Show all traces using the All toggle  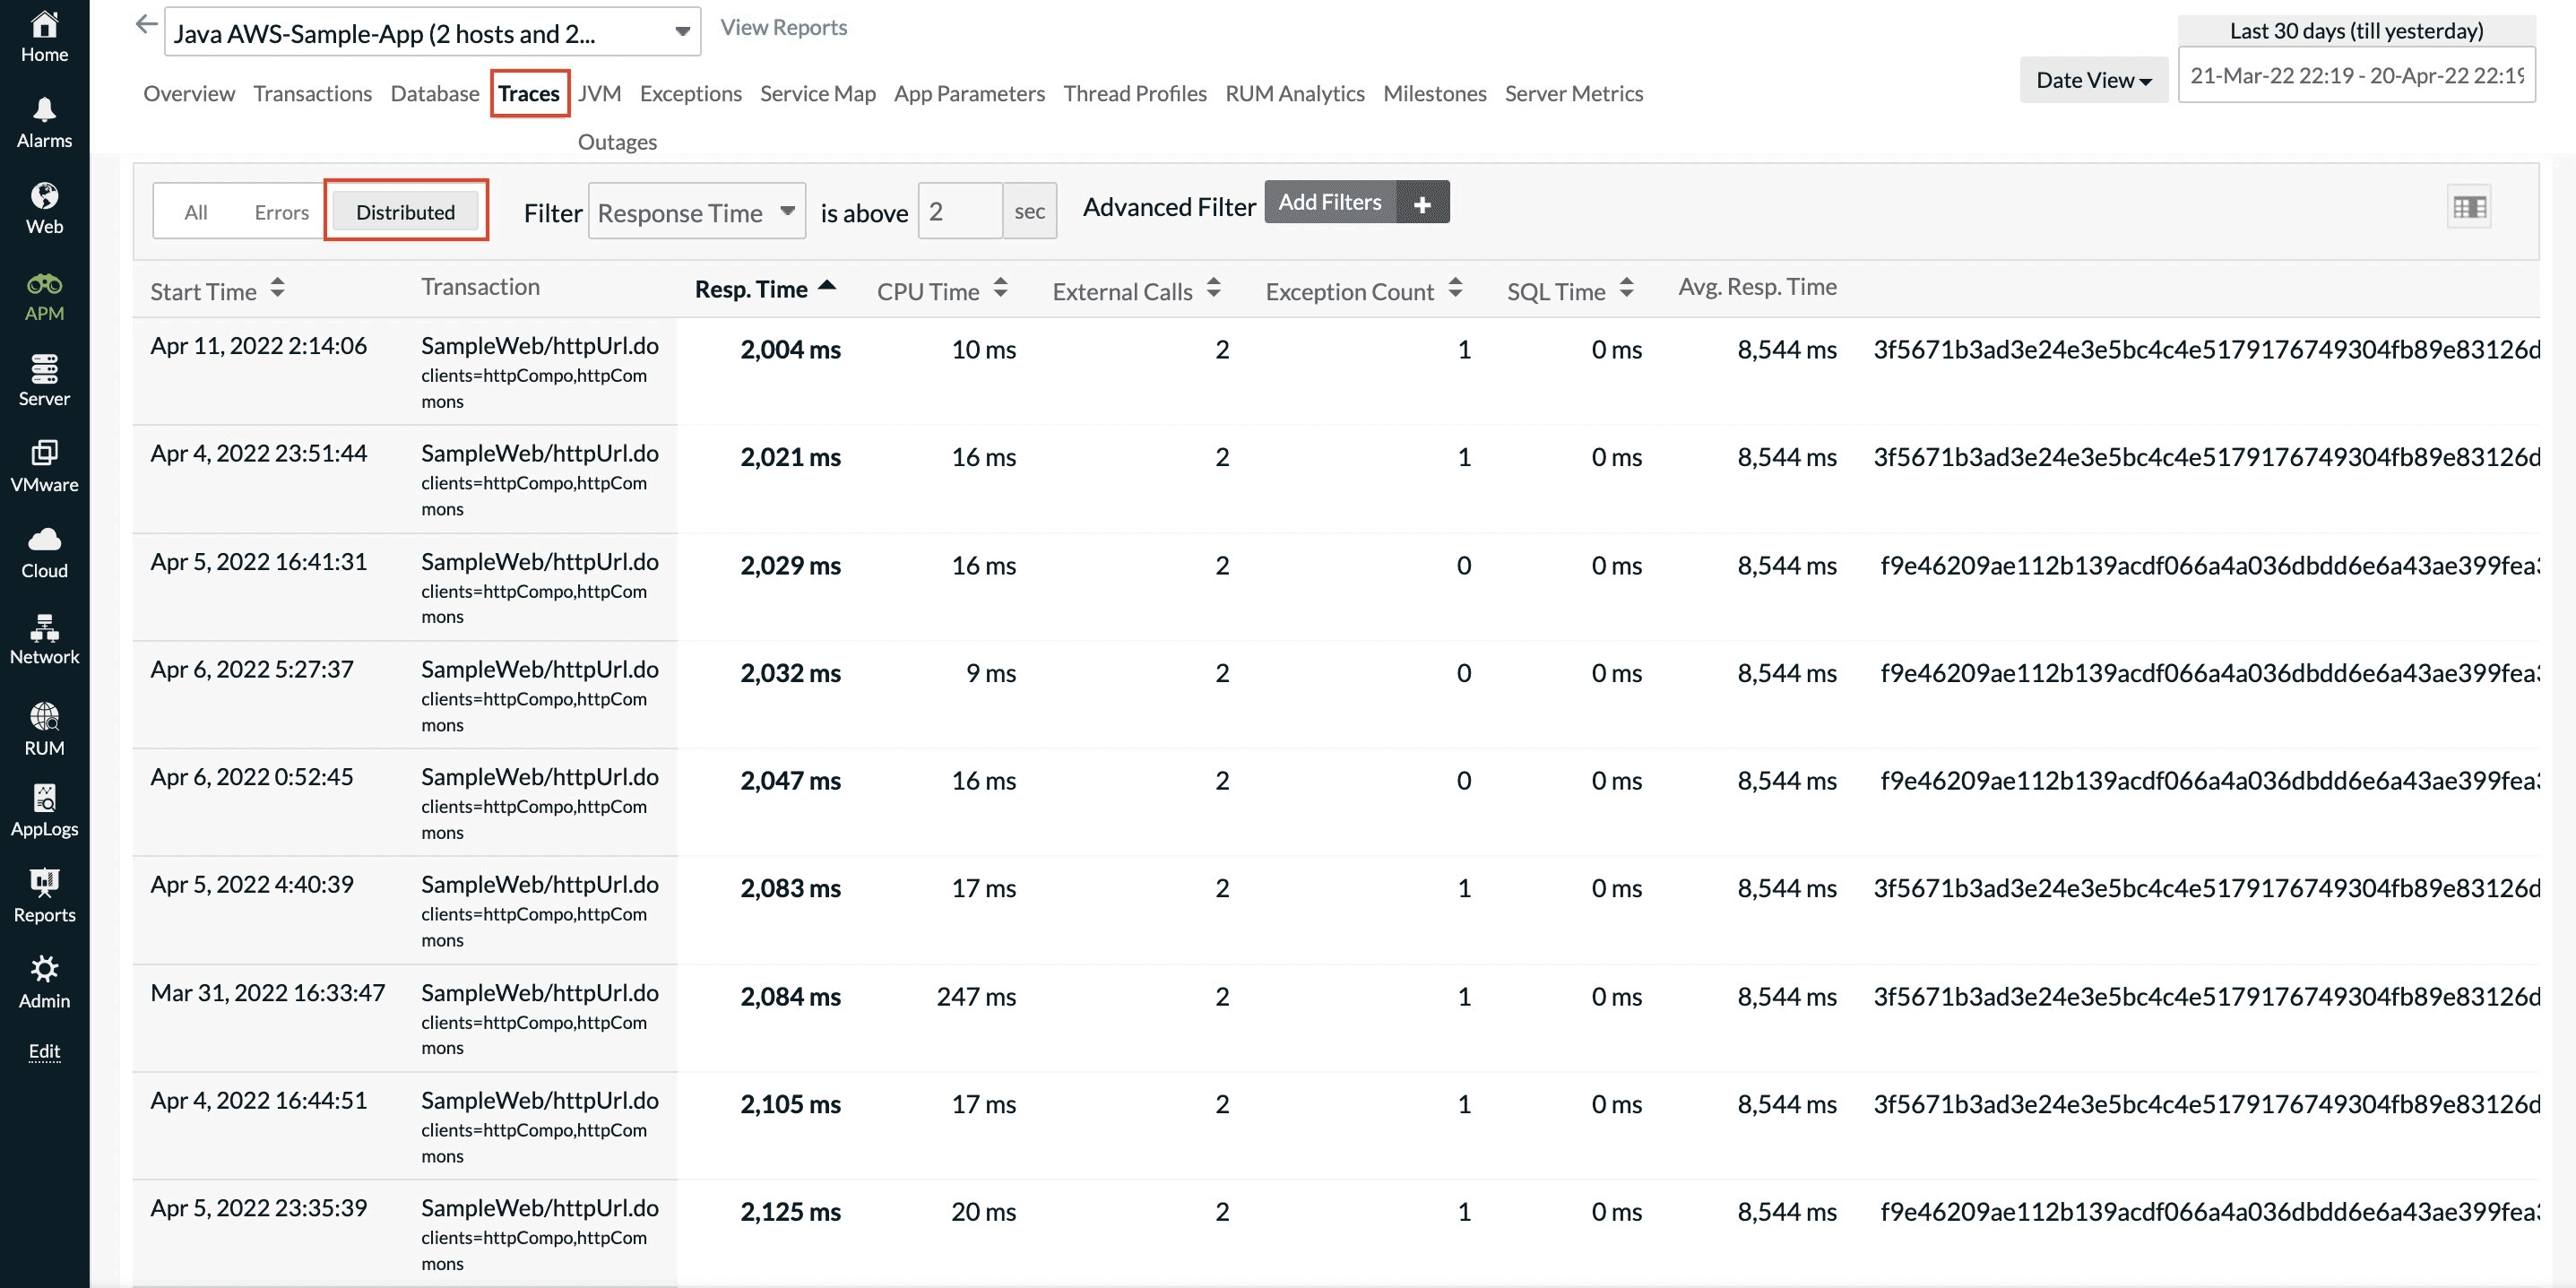pos(196,211)
